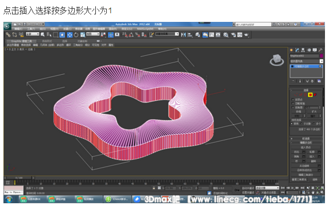The width and height of the screenshot is (329, 209).
Task: Open the reference coordinate system dropdown
Action: tap(92, 34)
